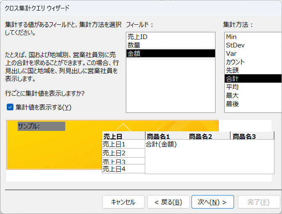This screenshot has height=214, width=282.
Task: Select 数量 in the field list
Action: tap(170, 45)
